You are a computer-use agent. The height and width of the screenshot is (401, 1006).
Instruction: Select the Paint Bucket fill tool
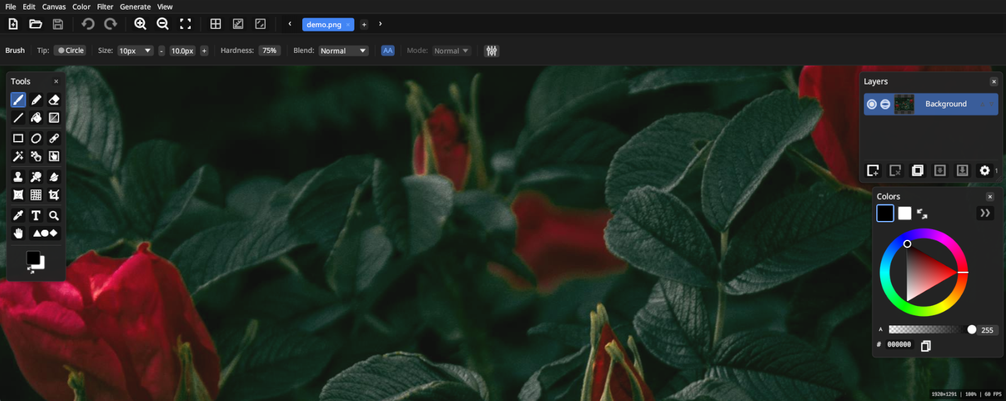(37, 118)
